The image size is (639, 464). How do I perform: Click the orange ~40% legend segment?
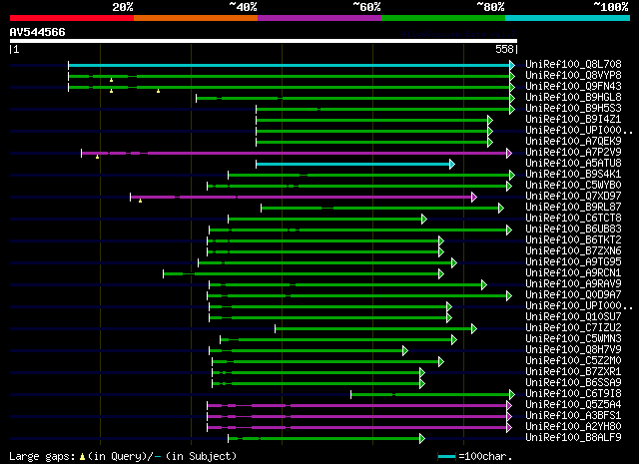point(196,18)
